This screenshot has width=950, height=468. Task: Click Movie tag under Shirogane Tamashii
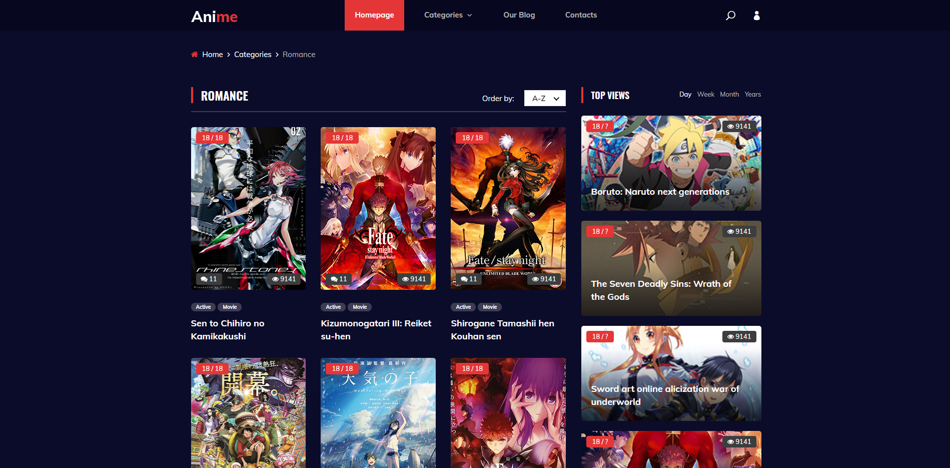point(490,307)
